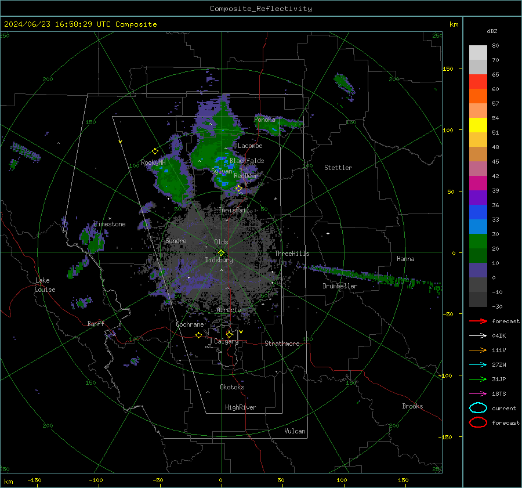Click the Airdrie city label
Screen dimensions: 522x488
tap(229, 310)
